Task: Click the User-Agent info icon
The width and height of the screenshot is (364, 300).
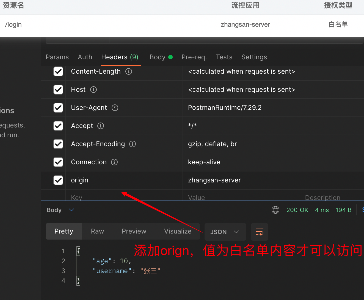Action: click(x=115, y=108)
